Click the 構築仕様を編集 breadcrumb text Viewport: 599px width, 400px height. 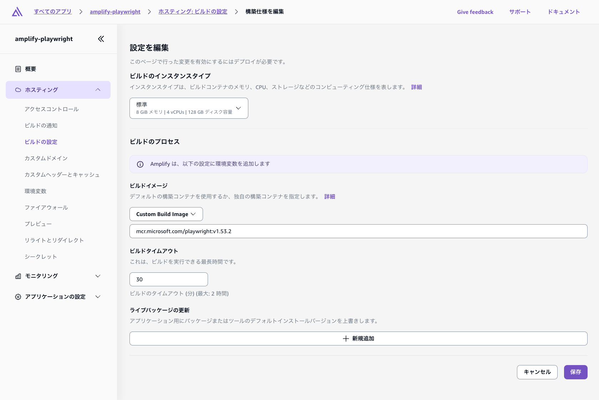[x=265, y=12]
